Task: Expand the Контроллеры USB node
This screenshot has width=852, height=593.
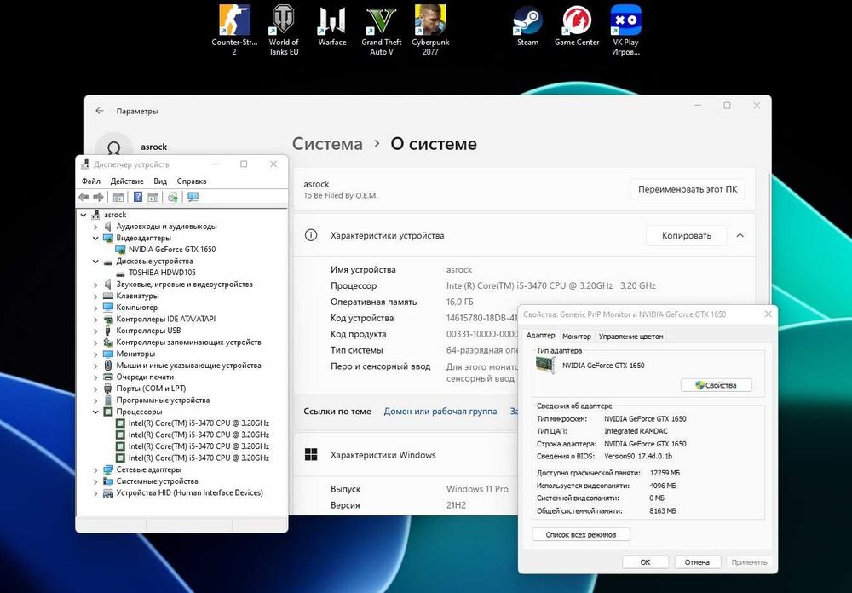Action: pos(95,331)
